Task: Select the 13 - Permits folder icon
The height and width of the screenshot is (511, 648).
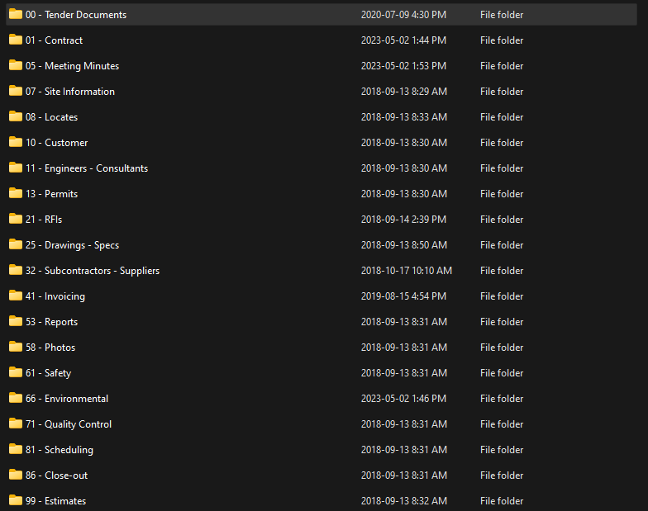Action: coord(16,193)
